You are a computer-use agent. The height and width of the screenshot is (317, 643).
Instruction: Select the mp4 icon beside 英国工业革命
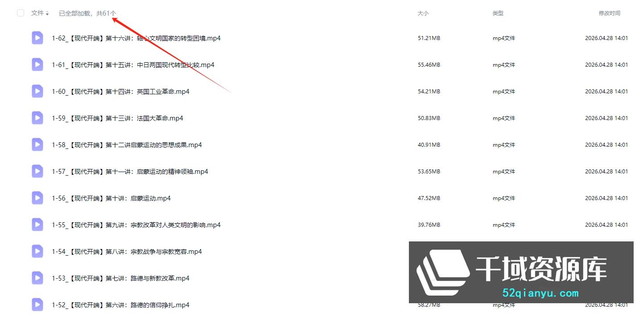37,92
